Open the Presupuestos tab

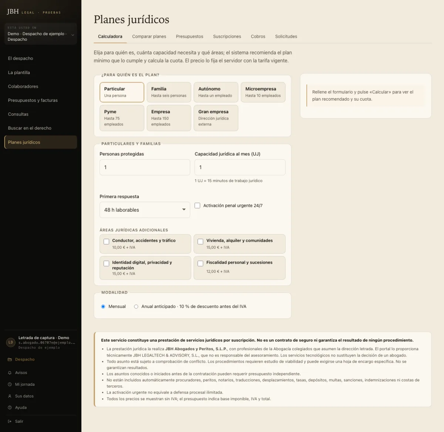click(x=189, y=37)
